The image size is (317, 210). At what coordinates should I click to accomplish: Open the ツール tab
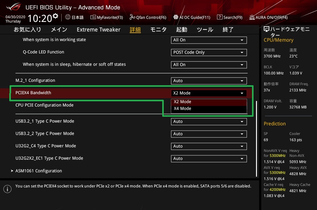(205, 30)
